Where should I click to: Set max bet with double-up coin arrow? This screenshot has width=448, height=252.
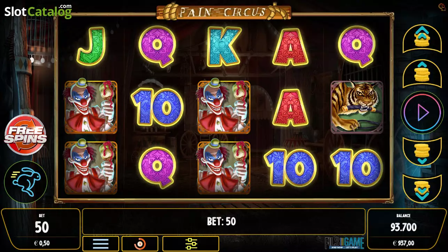point(422,37)
